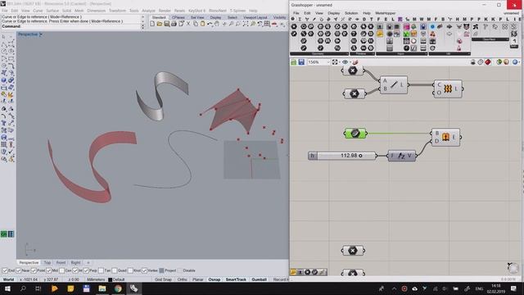The image size is (524, 295).
Task: Click the plus tab to add viewport
Action: 88,263
